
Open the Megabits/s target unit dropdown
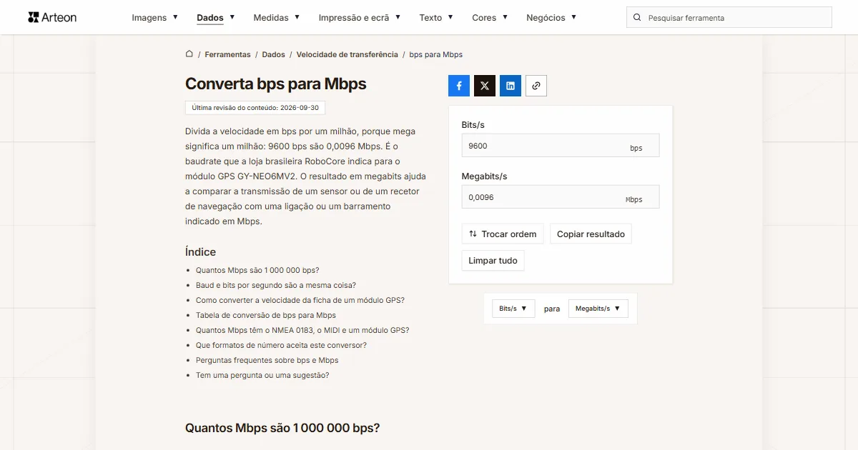(598, 309)
